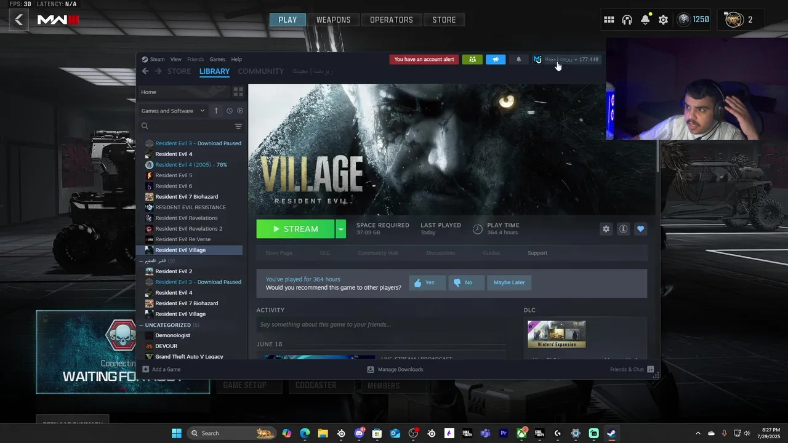The height and width of the screenshot is (443, 788).
Task: Open Discord from the taskbar
Action: [x=359, y=433]
